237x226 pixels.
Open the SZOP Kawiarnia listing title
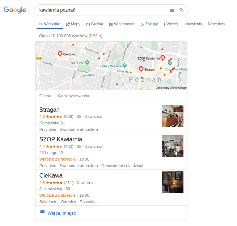(61, 140)
